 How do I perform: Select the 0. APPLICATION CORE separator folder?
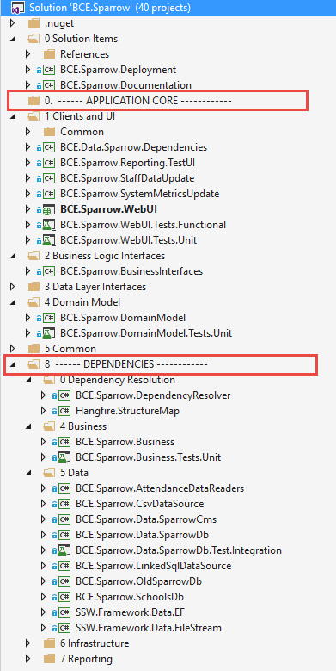137,101
